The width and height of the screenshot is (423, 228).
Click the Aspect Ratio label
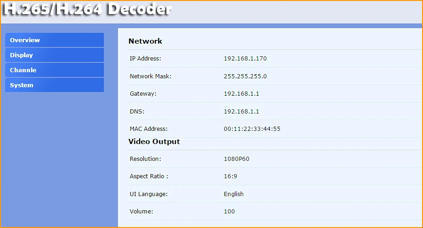point(149,176)
